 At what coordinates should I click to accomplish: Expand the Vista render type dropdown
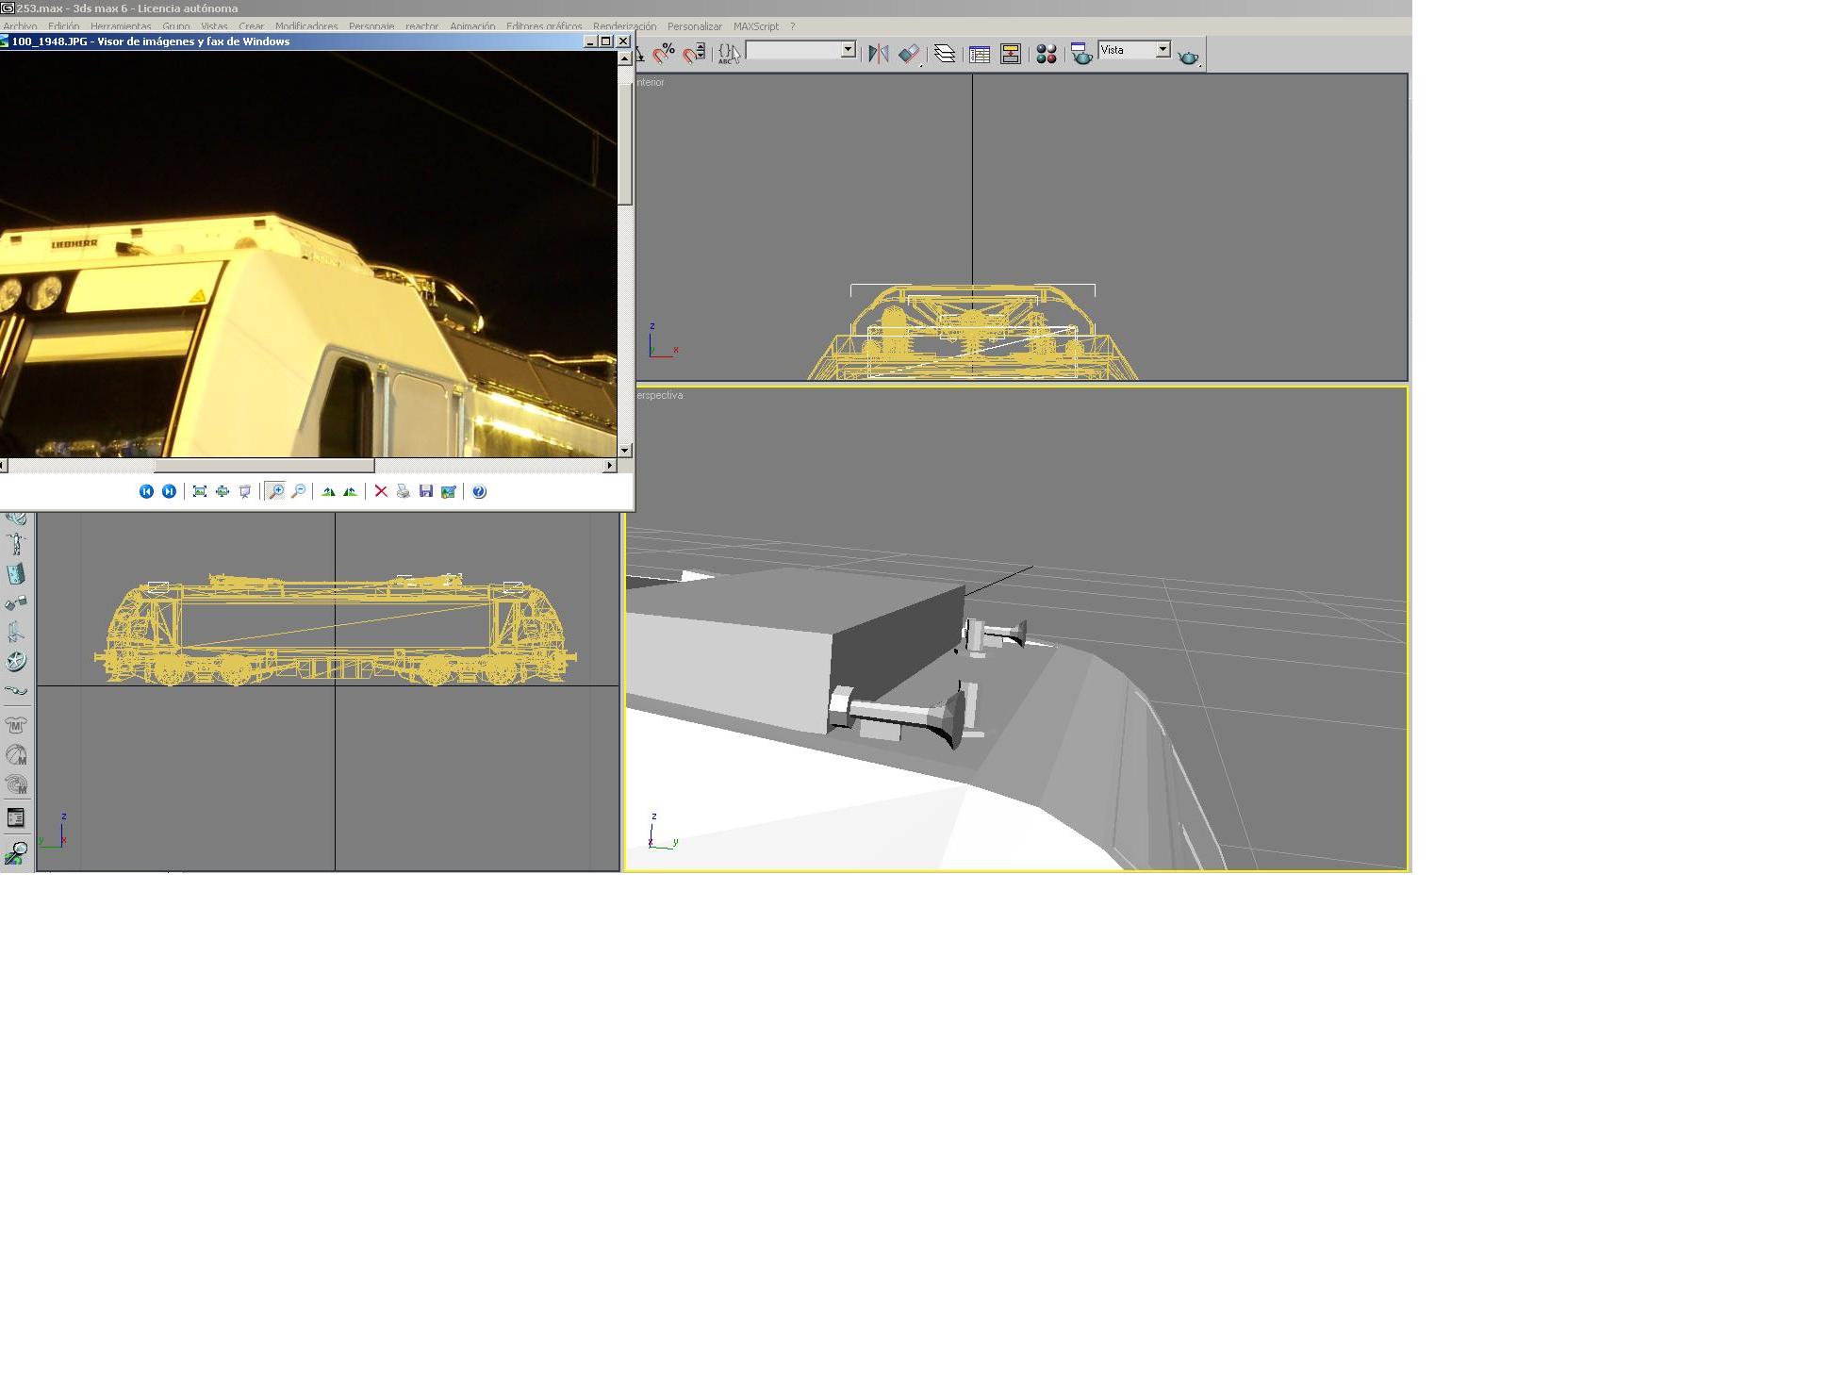tap(1163, 49)
